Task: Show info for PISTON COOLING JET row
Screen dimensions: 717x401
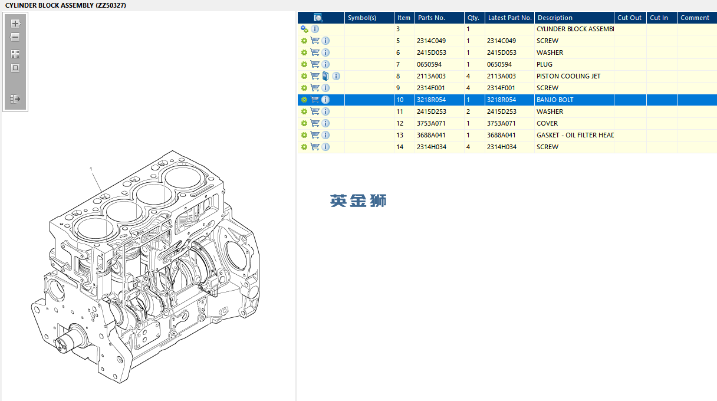Action: pyautogui.click(x=336, y=76)
